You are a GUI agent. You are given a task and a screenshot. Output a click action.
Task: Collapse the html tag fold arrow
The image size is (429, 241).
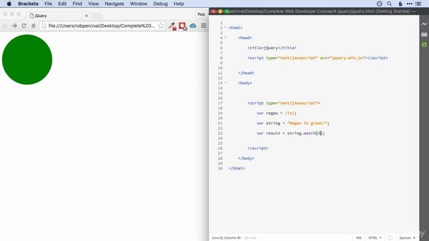tap(225, 27)
